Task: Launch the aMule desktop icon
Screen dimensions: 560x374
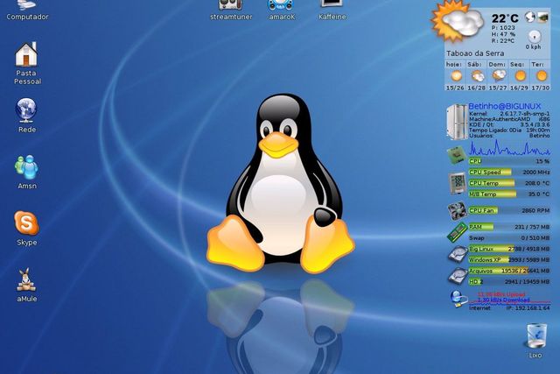Action: coord(27,285)
